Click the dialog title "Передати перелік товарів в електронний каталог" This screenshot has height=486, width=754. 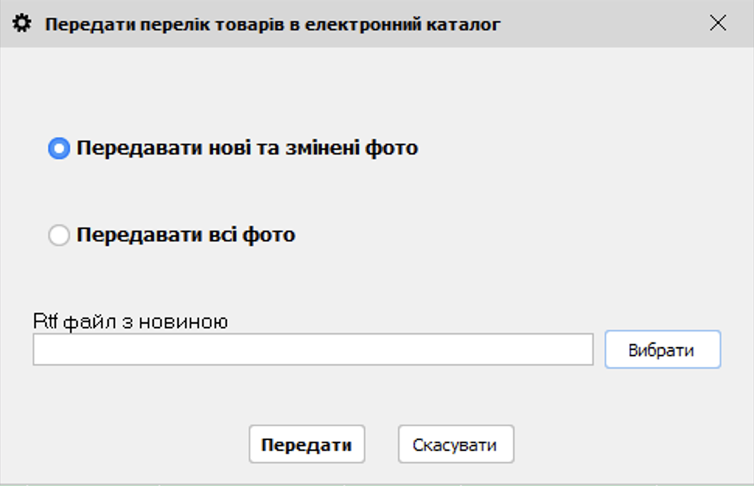[272, 24]
